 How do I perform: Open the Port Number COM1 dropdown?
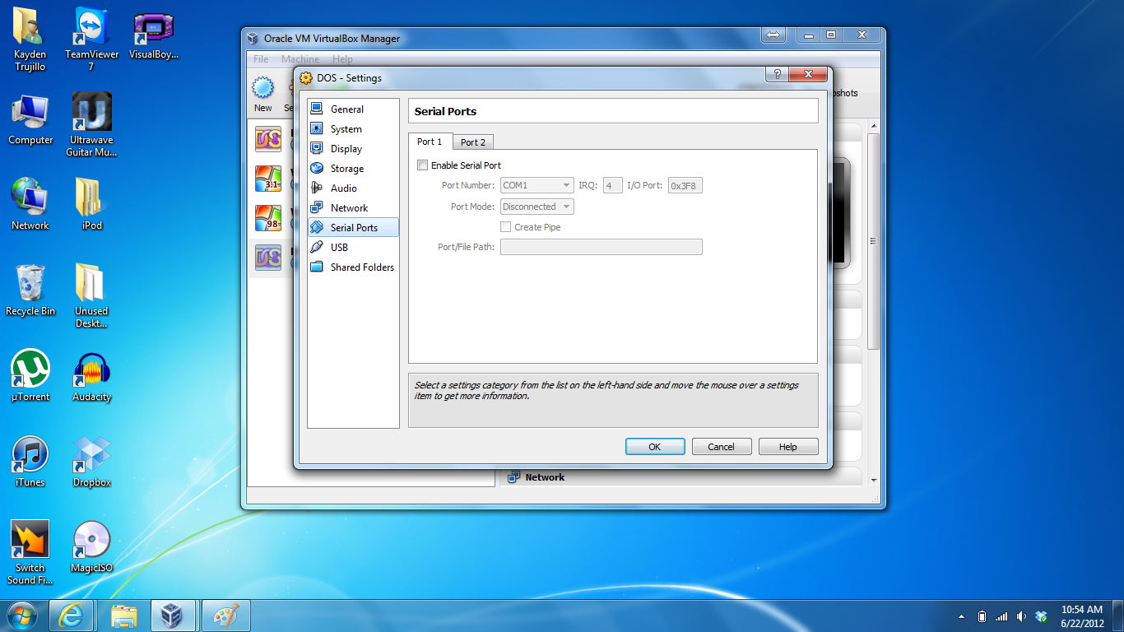pyautogui.click(x=537, y=185)
